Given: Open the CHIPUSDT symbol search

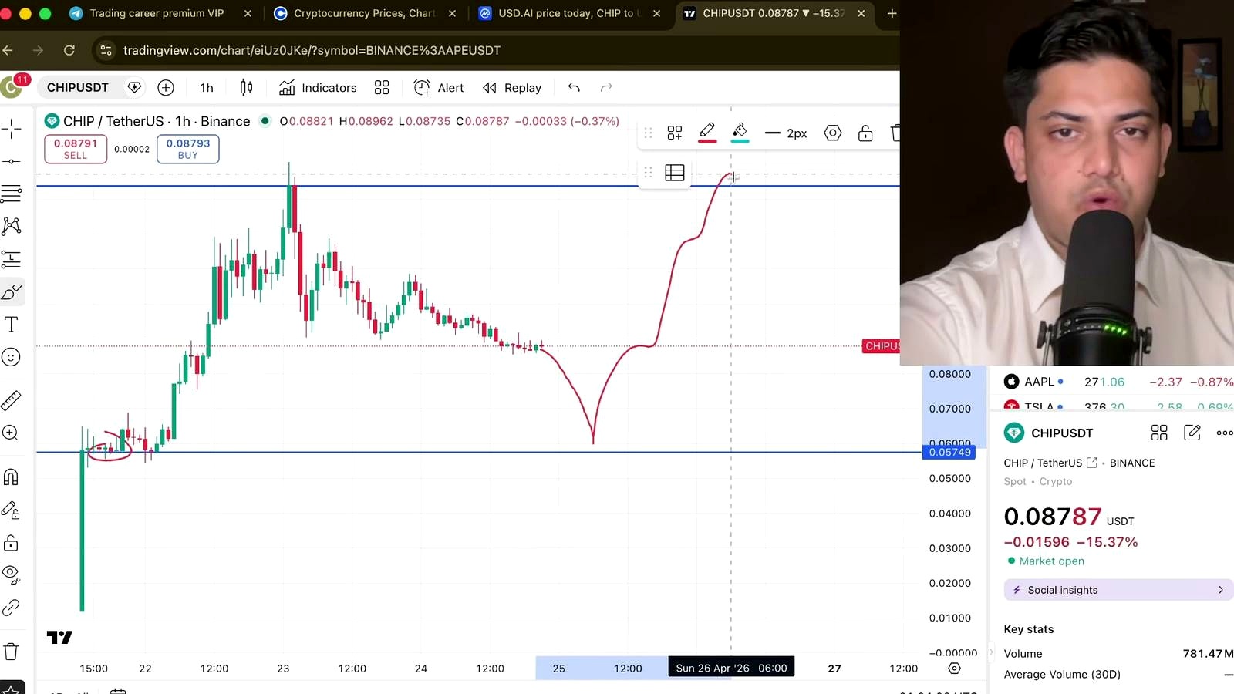Looking at the screenshot, I should coord(78,87).
